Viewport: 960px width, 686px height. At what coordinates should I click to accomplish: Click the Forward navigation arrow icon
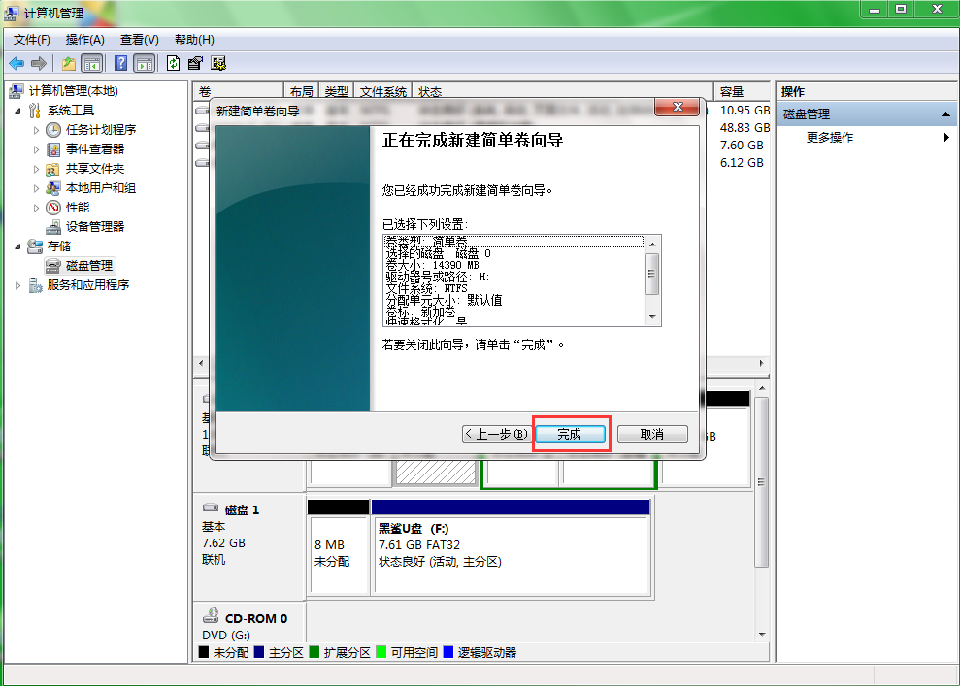[x=39, y=63]
